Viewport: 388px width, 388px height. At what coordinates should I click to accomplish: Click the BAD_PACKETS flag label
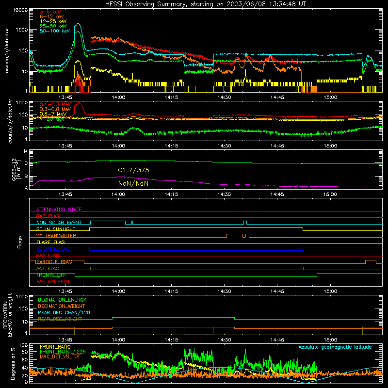click(x=53, y=281)
